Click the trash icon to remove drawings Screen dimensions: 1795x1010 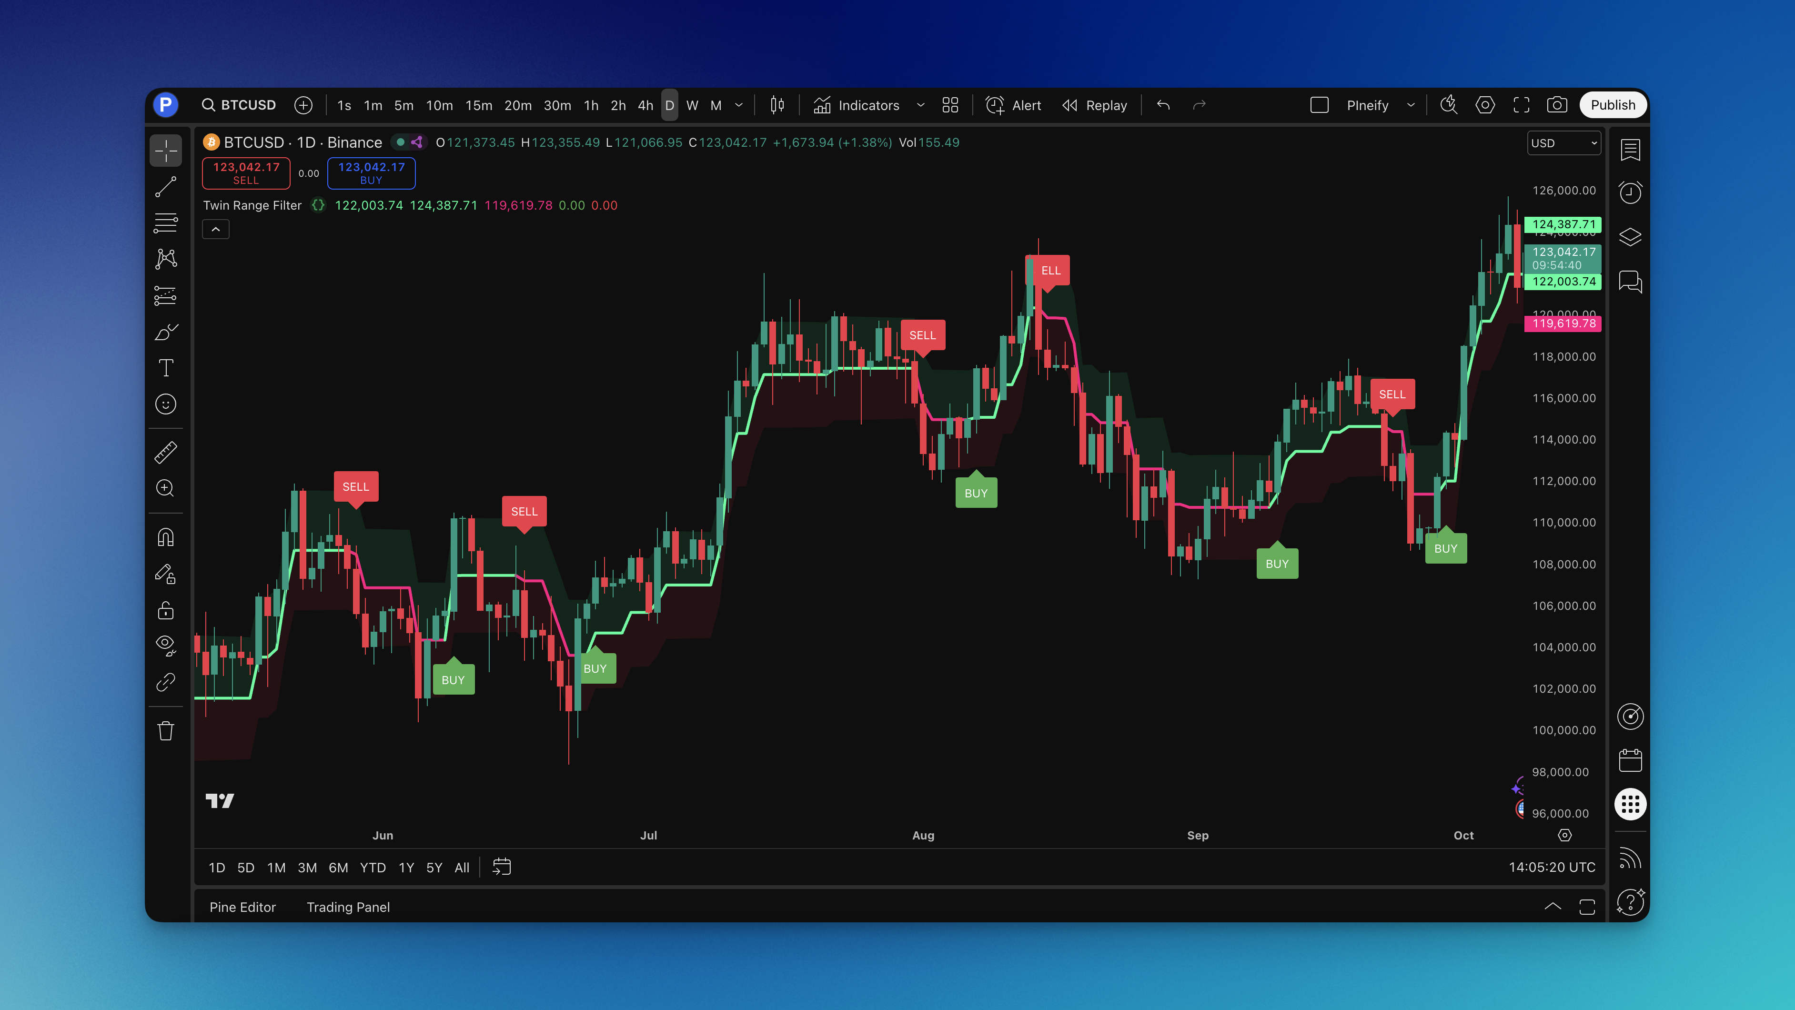166,731
